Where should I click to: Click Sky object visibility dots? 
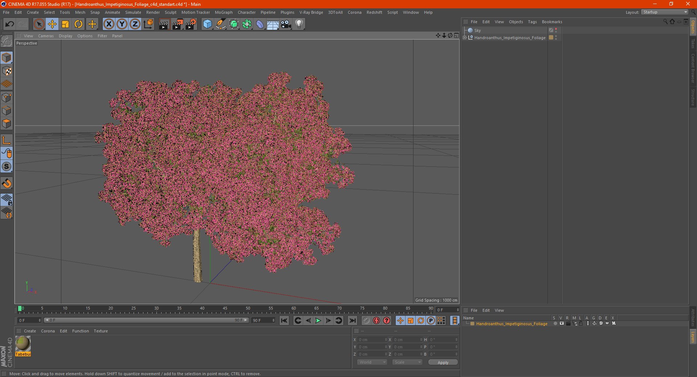click(556, 30)
